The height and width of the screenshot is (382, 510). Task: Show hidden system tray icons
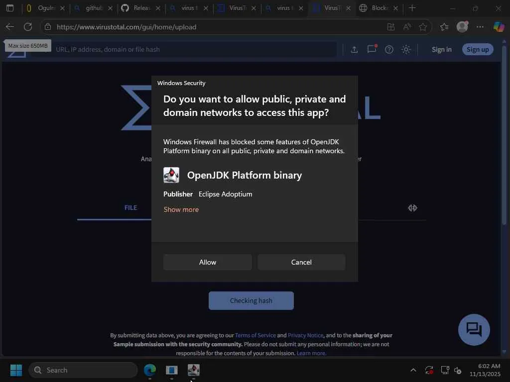pyautogui.click(x=413, y=370)
